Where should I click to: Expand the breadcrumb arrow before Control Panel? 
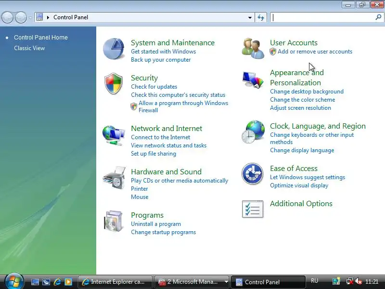pos(48,17)
